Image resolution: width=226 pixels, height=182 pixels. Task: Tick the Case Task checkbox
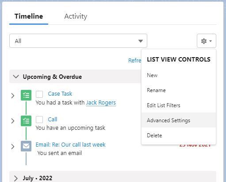39,94
